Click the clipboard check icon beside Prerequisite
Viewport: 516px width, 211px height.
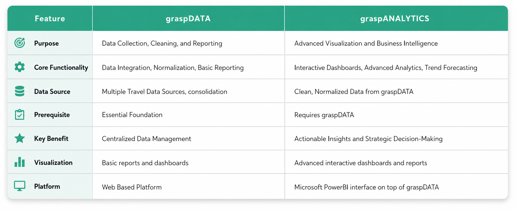point(20,115)
